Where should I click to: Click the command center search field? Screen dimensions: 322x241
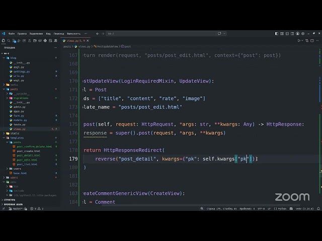pos(161,34)
